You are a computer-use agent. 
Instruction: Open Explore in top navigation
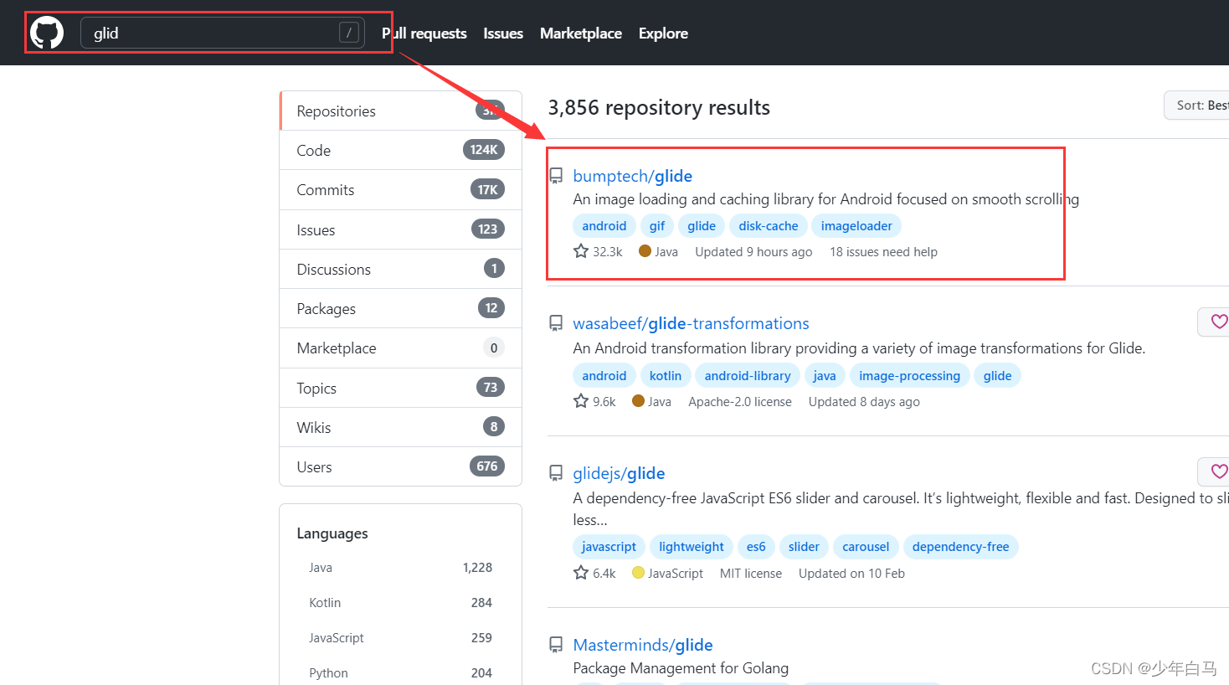[663, 33]
